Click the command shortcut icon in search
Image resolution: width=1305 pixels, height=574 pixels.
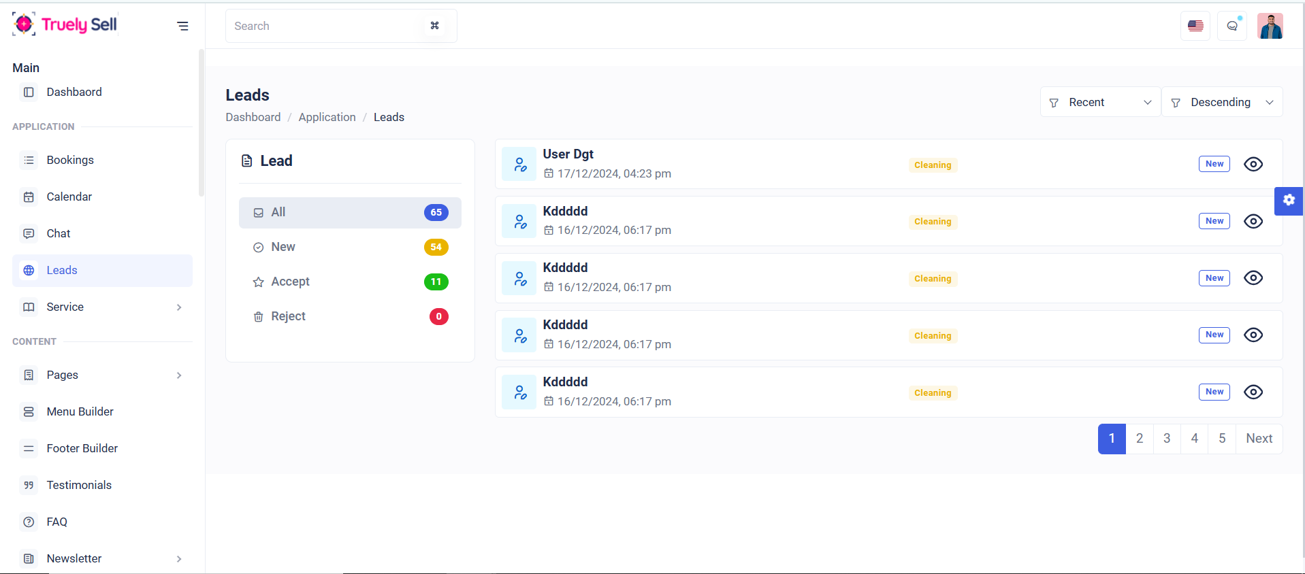coord(434,26)
